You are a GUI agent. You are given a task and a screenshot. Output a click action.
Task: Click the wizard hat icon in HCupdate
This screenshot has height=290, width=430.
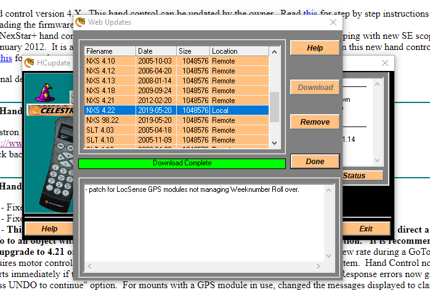(44, 93)
